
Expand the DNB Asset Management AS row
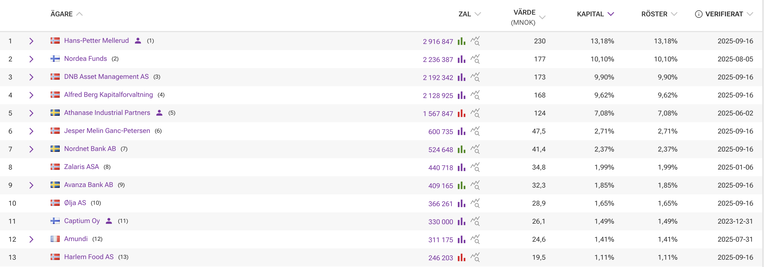click(x=31, y=77)
